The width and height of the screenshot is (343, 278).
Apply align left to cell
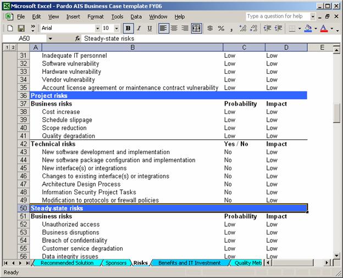coord(163,28)
